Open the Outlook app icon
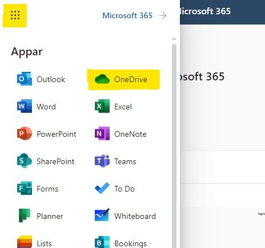 (x=25, y=79)
